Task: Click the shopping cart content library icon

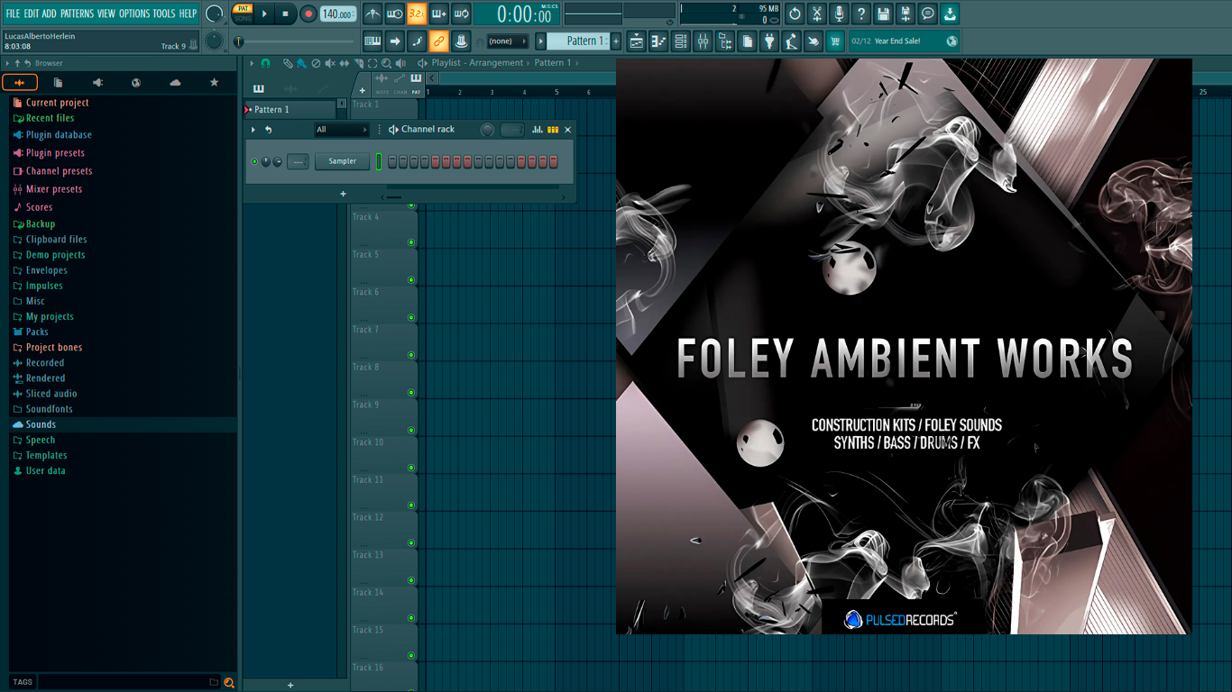Action: pyautogui.click(x=835, y=41)
